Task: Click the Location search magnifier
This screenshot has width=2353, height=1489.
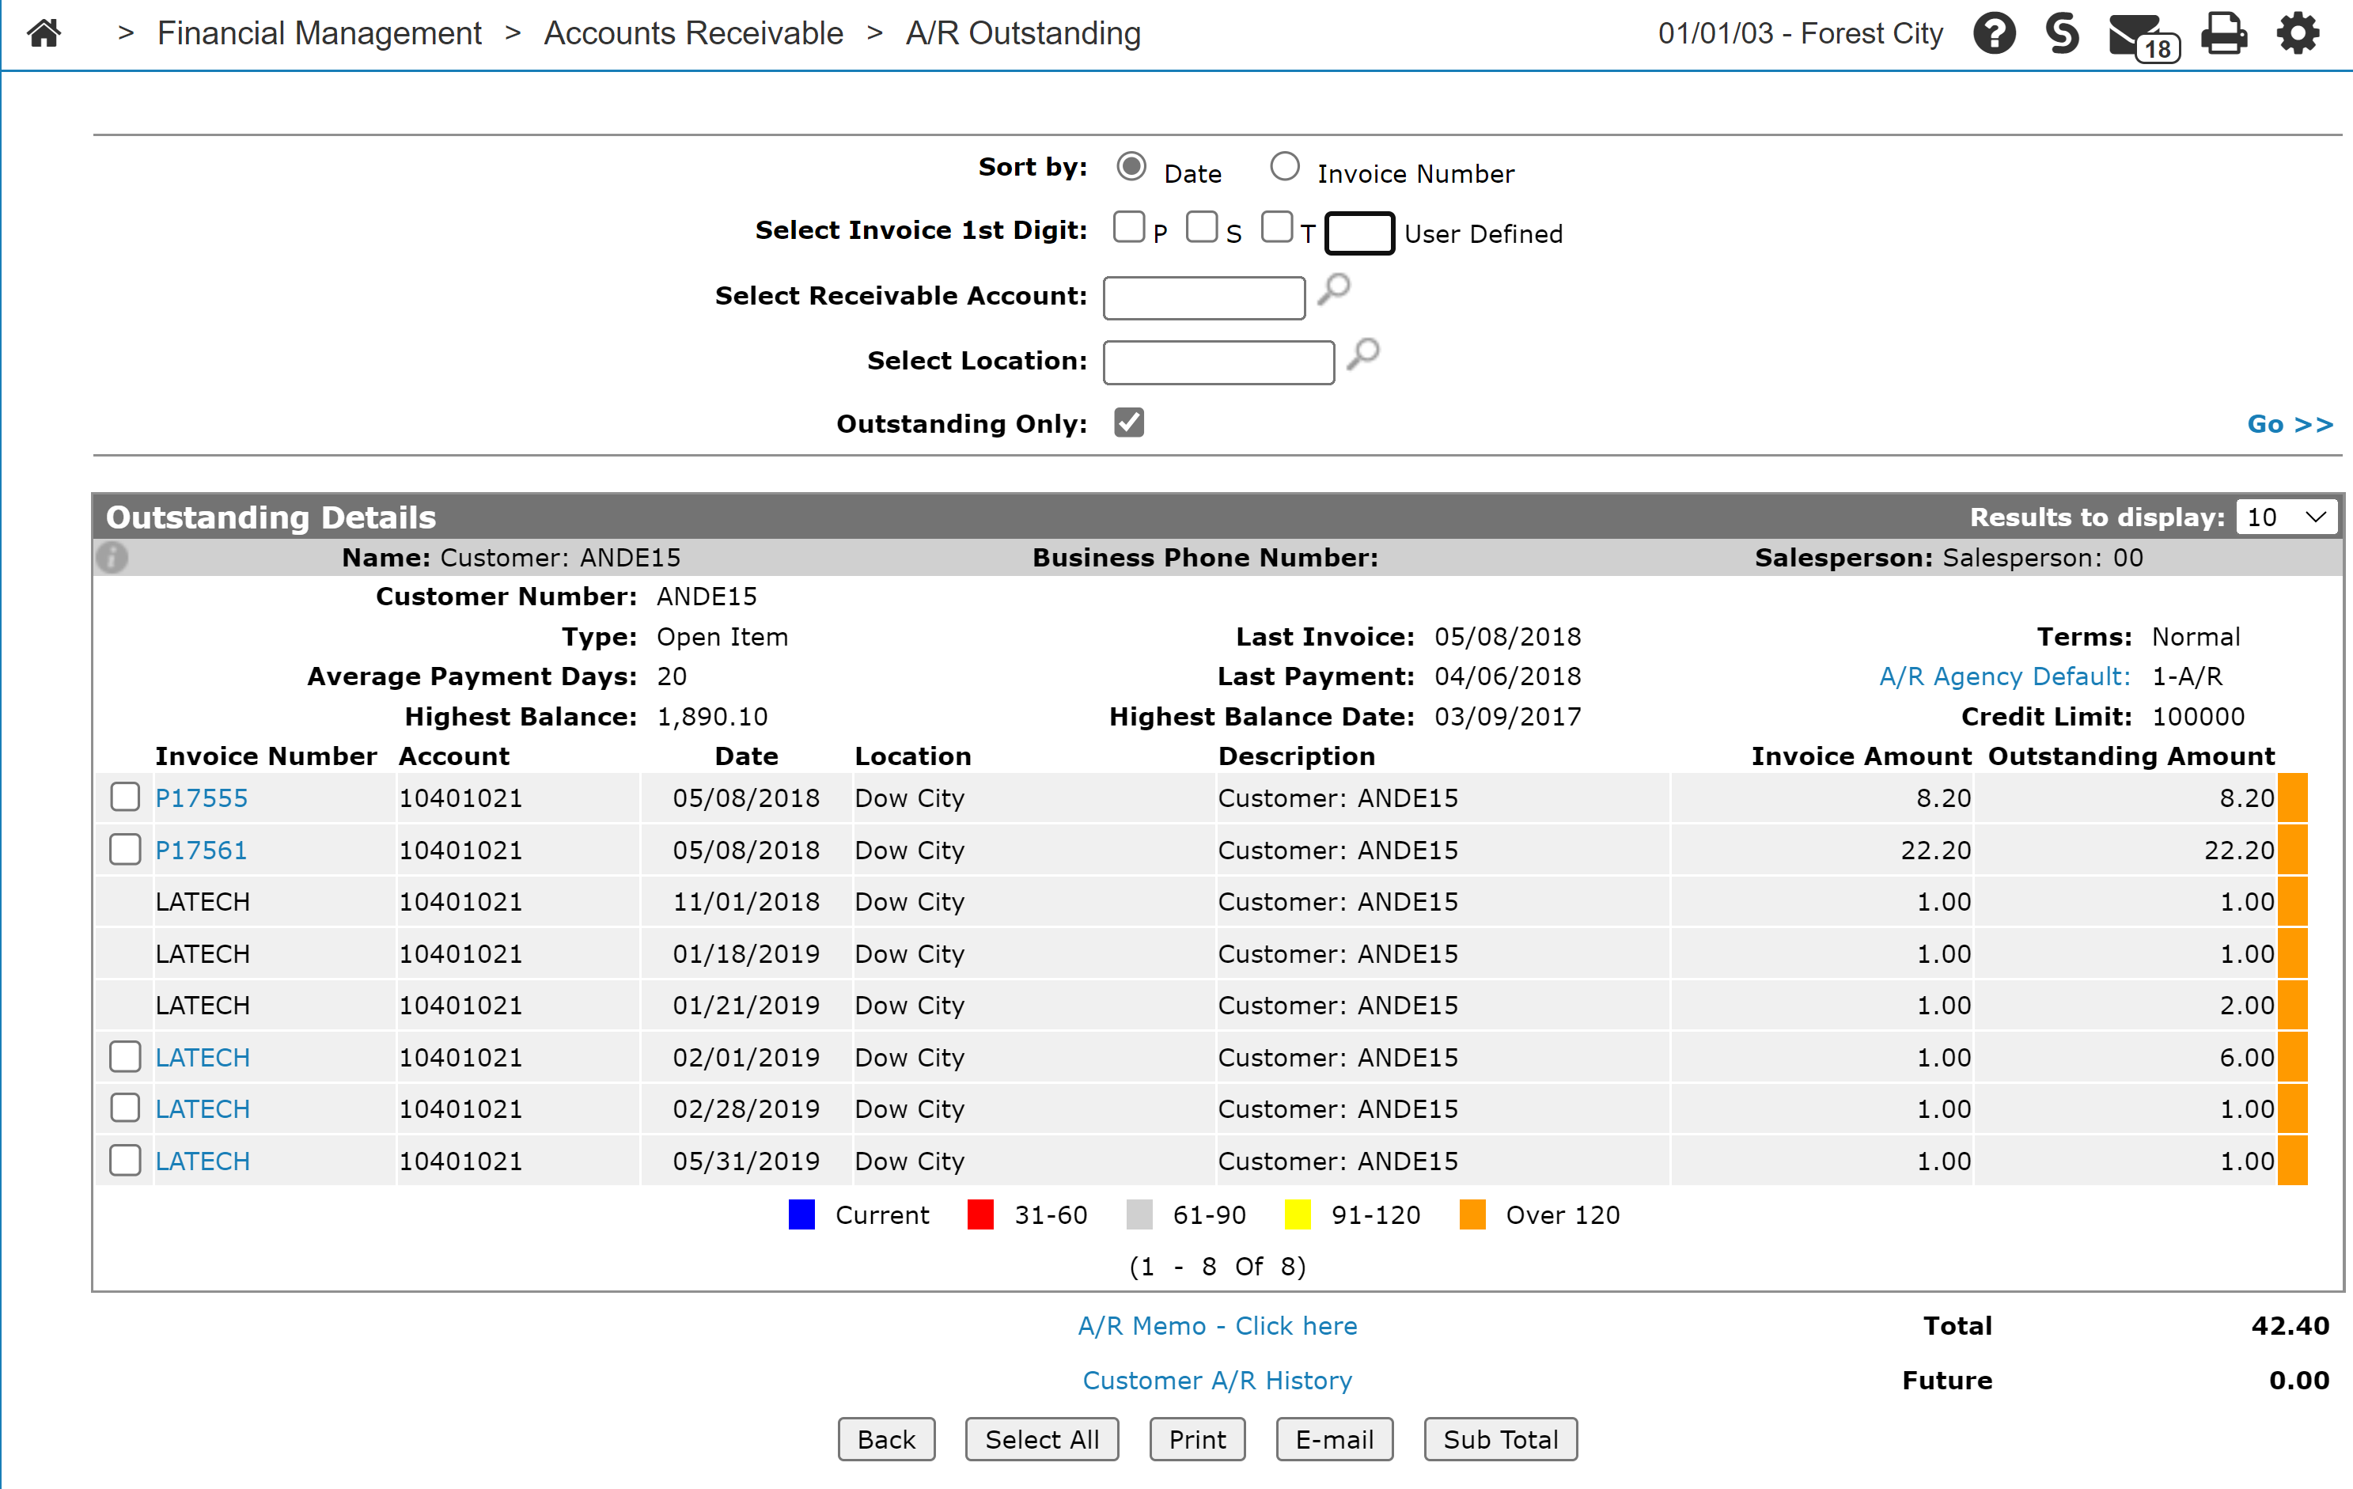Action: coord(1363,354)
